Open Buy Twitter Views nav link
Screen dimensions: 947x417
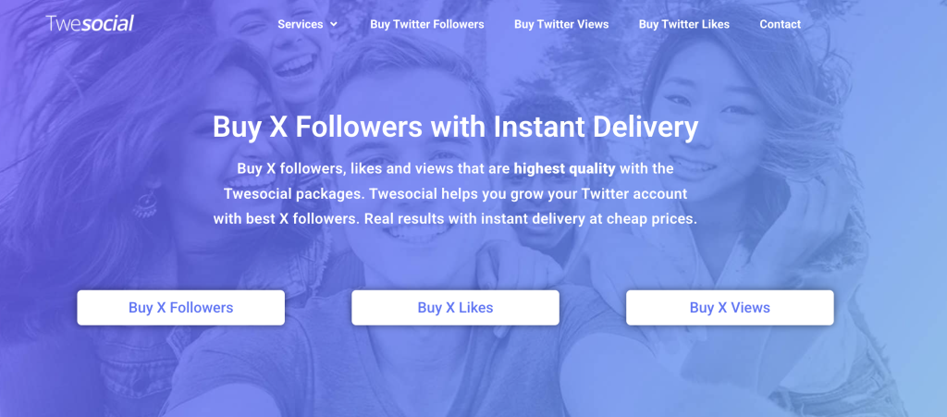pos(561,24)
